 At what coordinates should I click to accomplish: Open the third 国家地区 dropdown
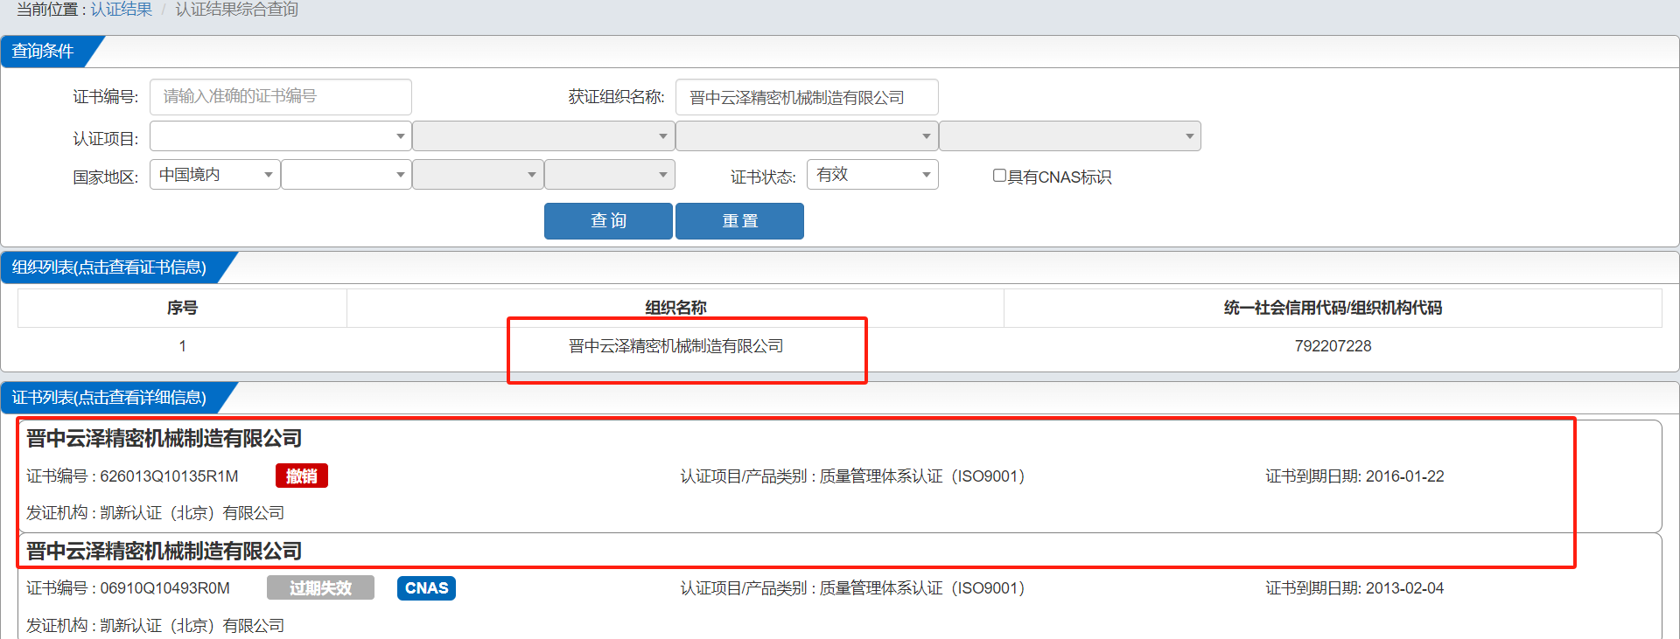(478, 175)
